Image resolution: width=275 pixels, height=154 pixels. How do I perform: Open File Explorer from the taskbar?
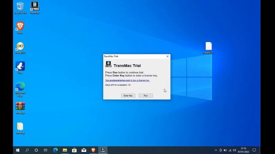(65, 150)
